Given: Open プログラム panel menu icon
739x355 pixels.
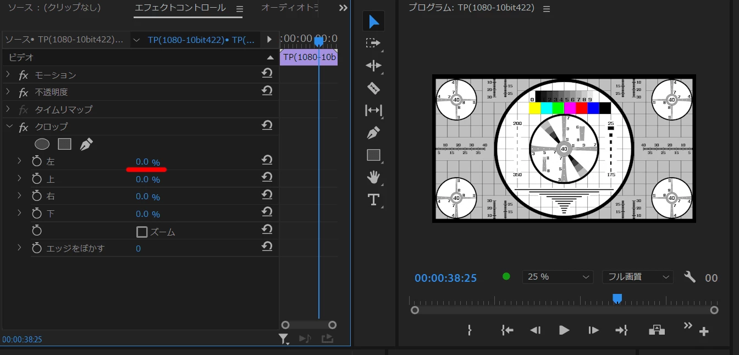Looking at the screenshot, I should [546, 9].
